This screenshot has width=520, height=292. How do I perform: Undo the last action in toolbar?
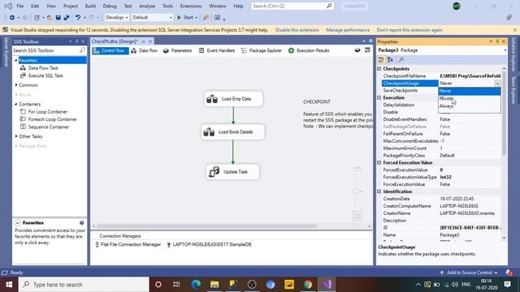tap(78, 18)
